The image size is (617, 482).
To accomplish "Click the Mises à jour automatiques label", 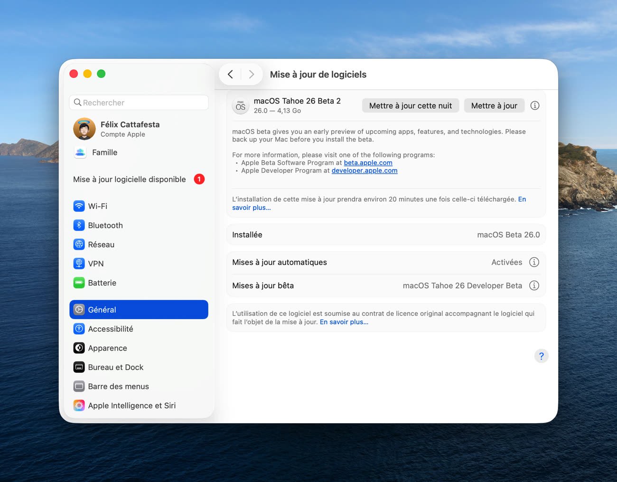I will (280, 262).
